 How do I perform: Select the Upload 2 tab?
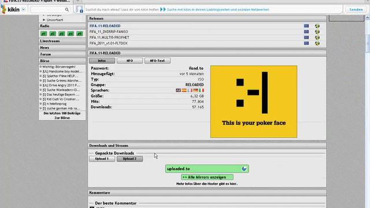click(x=129, y=159)
